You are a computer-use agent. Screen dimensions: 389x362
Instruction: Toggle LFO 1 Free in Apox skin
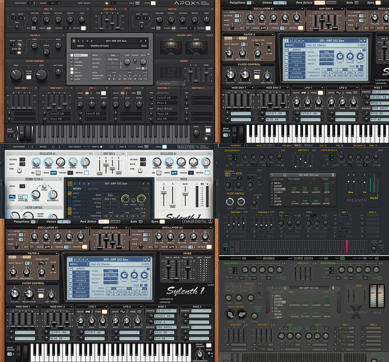[x=103, y=93]
